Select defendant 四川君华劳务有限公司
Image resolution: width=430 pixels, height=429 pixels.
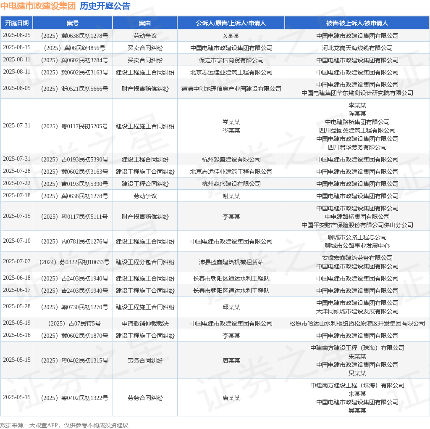point(357,147)
